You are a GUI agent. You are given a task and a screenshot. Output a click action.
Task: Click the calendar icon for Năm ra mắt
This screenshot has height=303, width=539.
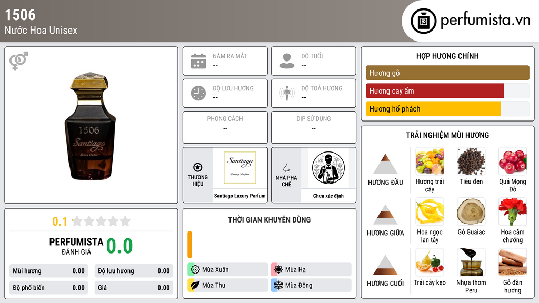pyautogui.click(x=198, y=61)
